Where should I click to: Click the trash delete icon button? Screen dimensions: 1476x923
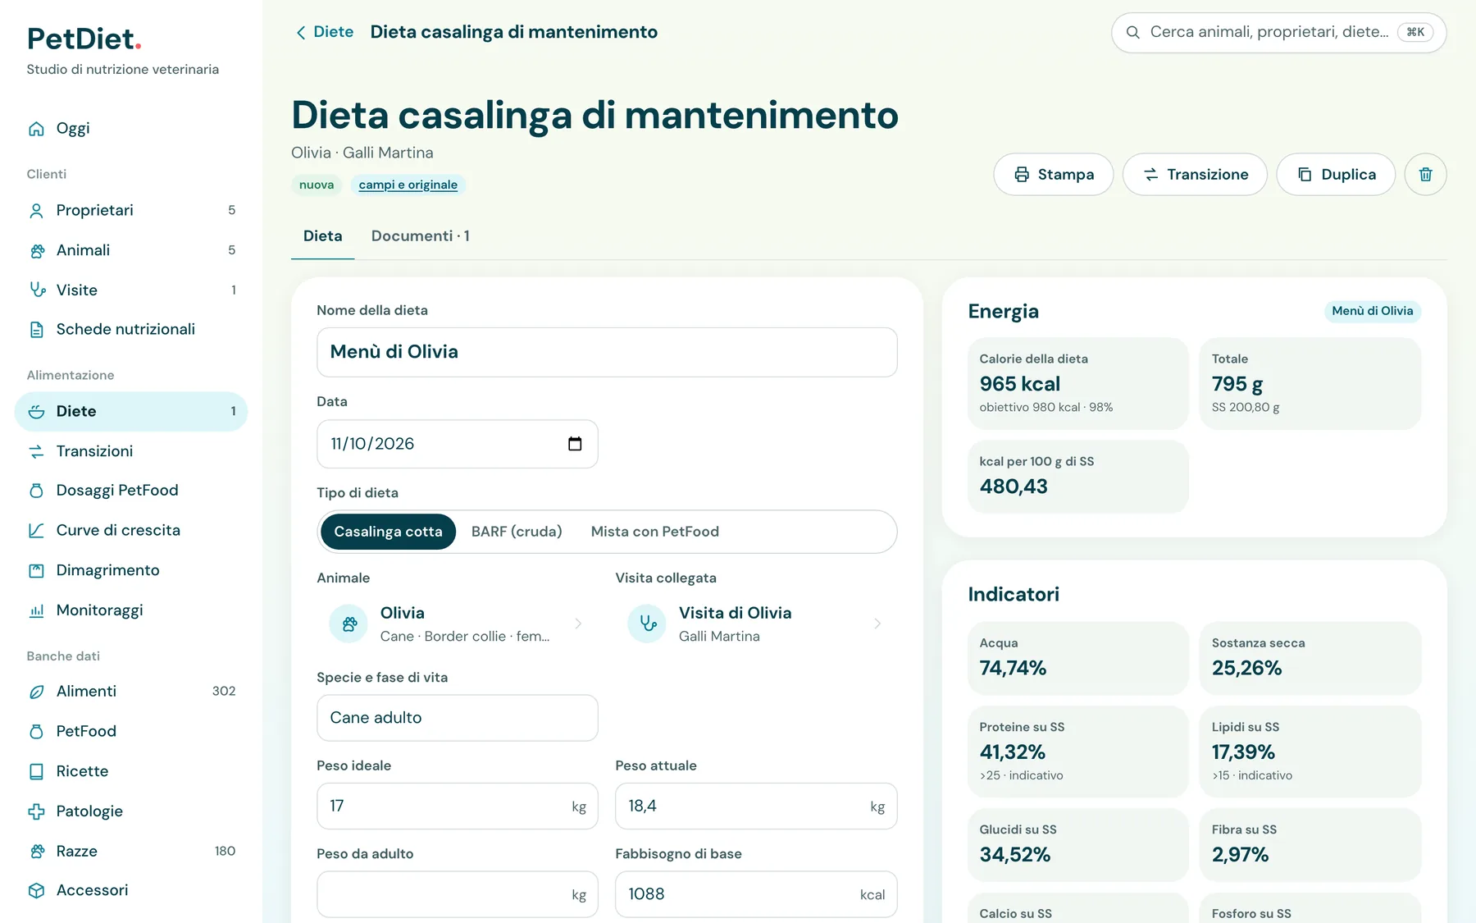[x=1425, y=174]
